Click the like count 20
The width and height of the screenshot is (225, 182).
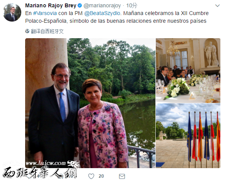pos(101,176)
